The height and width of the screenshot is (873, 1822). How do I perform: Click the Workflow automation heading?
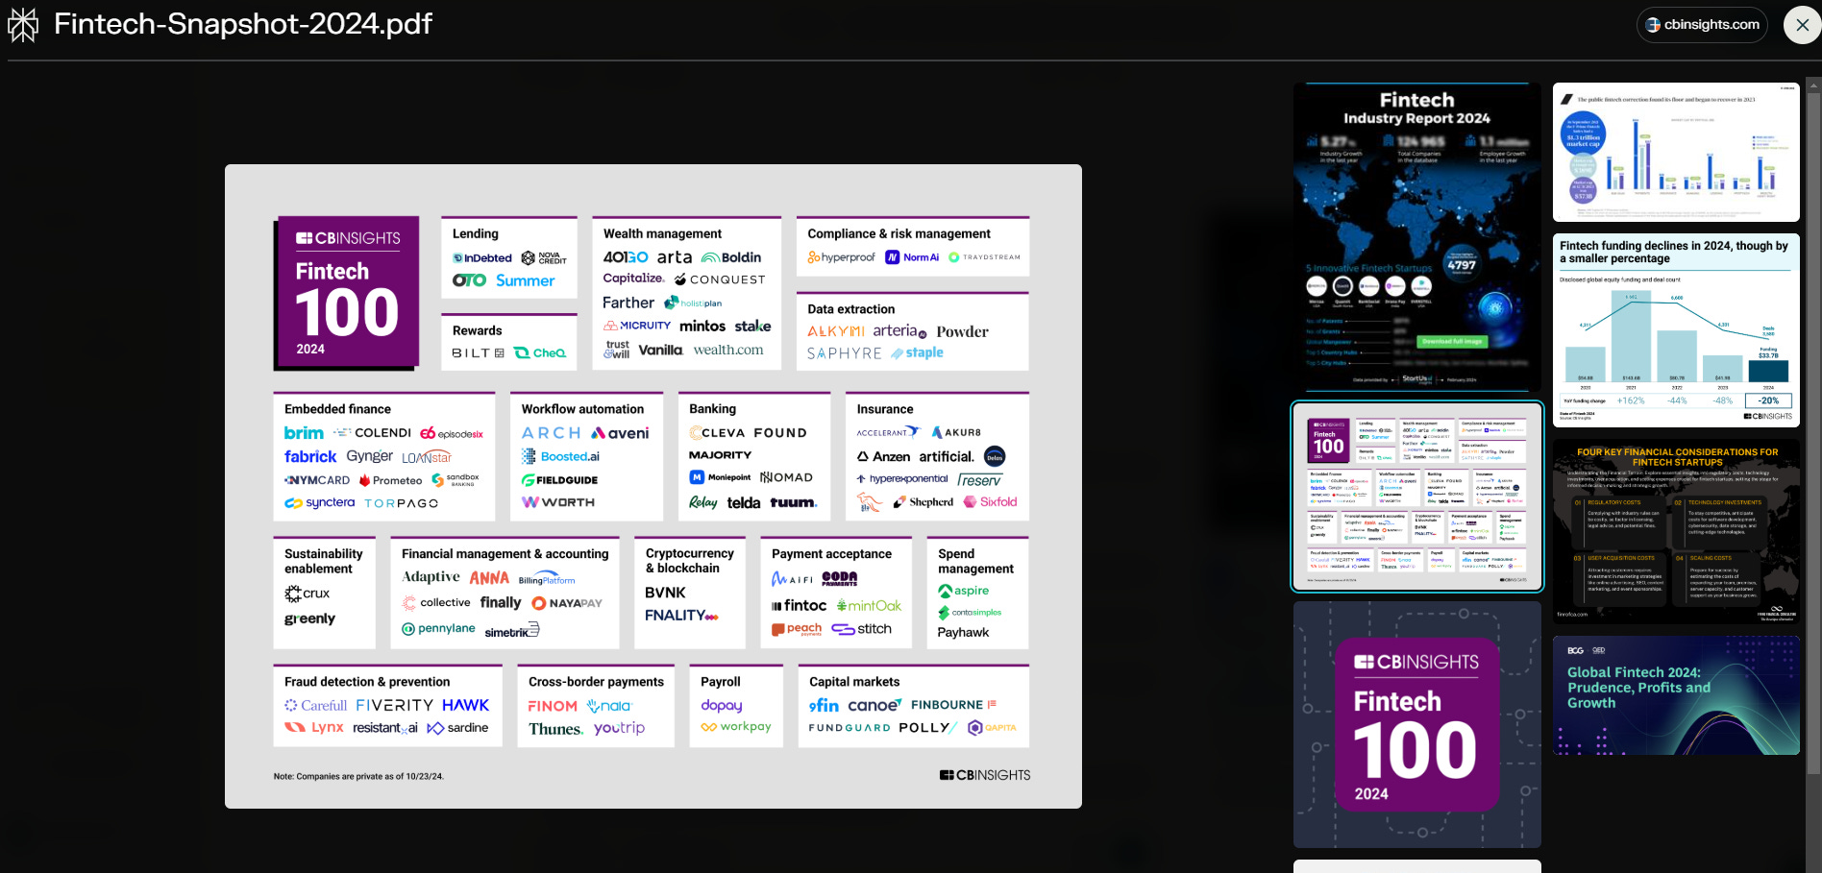click(x=582, y=409)
